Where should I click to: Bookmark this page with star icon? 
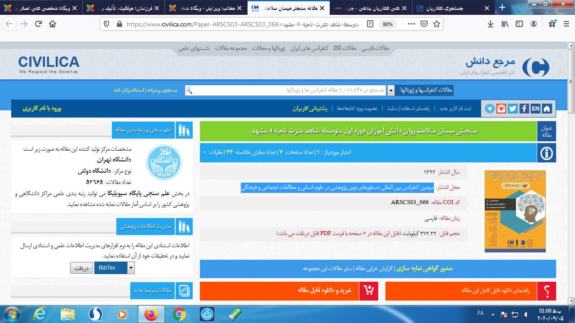click(x=436, y=24)
